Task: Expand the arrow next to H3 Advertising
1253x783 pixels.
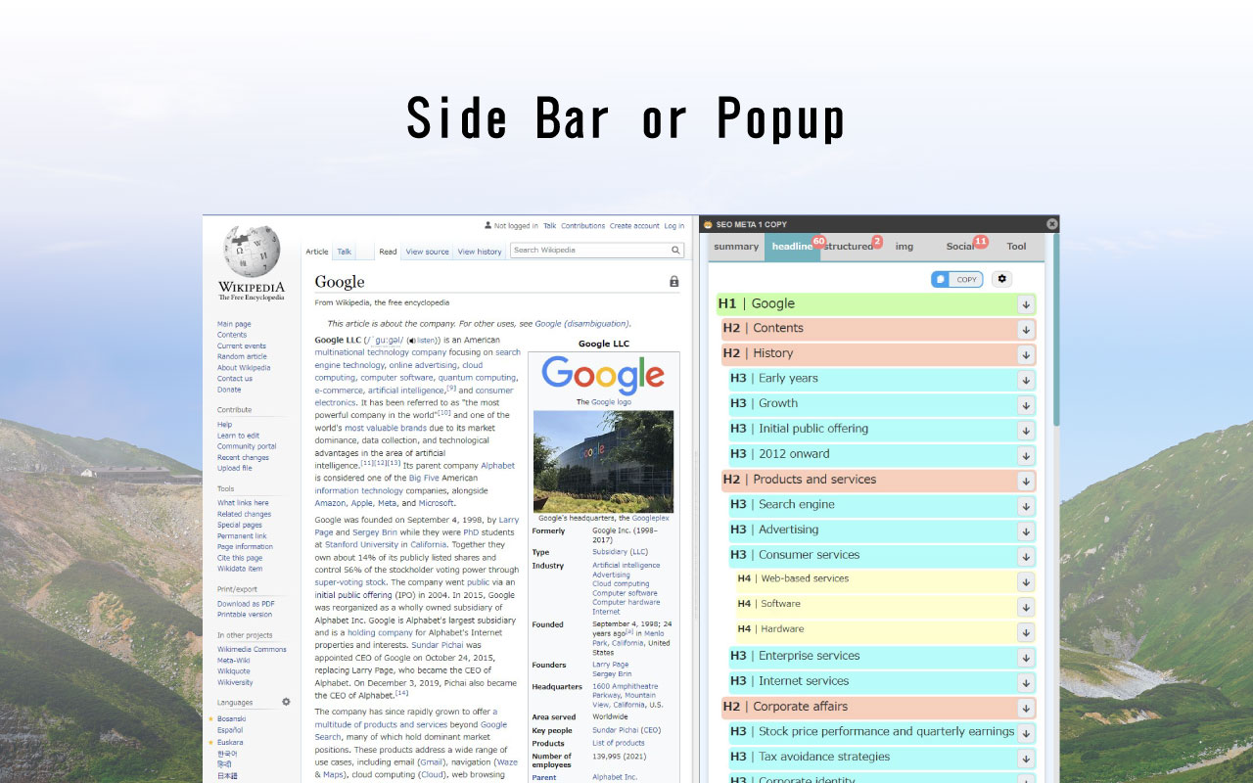Action: click(x=1025, y=530)
